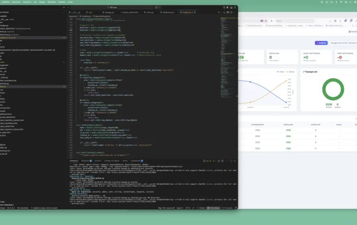Click the UTF-8 encoding selector in status bar

pos(187,208)
